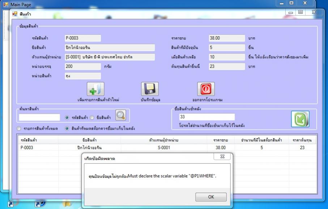Click table cell S-0001
The image size is (328, 209).
(164, 148)
